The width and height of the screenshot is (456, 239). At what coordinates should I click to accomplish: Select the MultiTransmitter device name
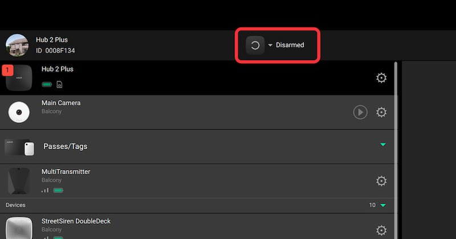tap(66, 172)
